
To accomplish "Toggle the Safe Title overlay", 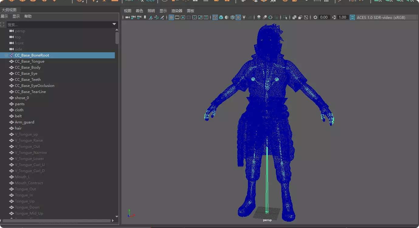I will (x=206, y=17).
